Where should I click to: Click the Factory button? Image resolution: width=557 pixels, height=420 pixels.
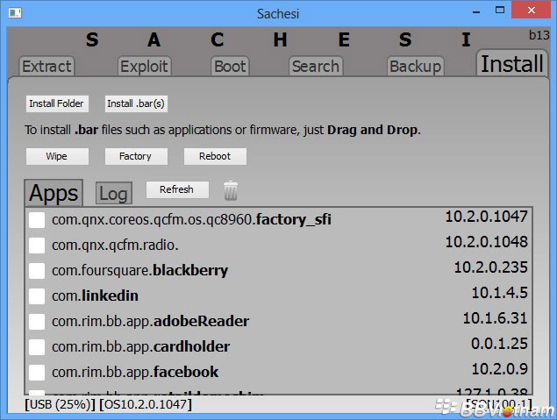click(x=136, y=156)
